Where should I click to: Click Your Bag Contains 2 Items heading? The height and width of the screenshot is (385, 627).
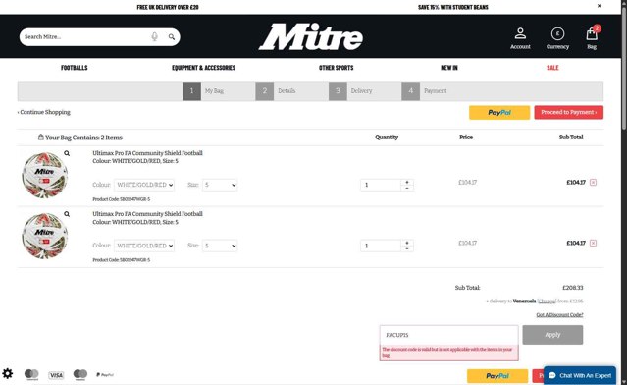pos(80,137)
